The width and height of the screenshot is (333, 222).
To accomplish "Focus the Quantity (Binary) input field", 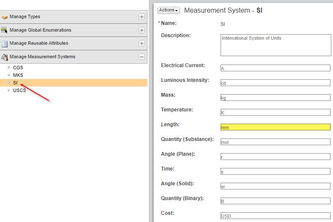I will coord(275,201).
